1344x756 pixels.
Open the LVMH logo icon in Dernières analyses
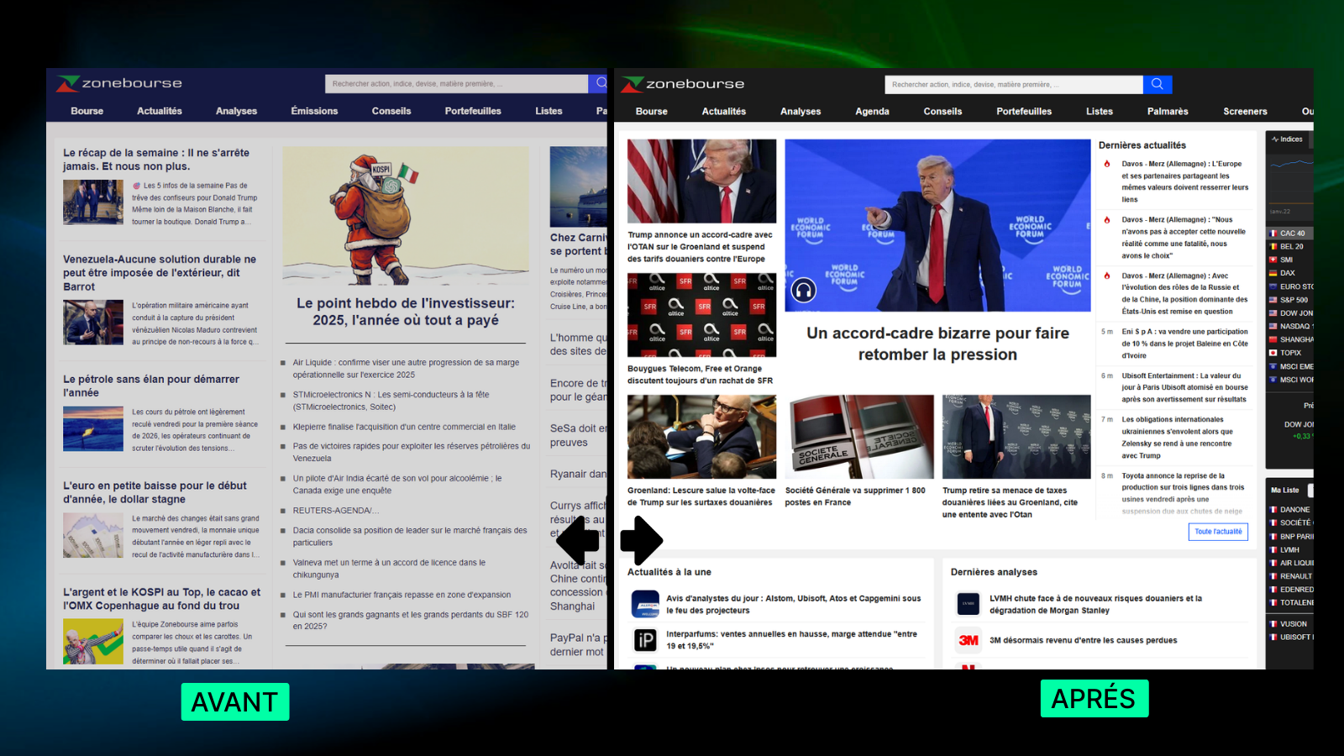pyautogui.click(x=968, y=604)
